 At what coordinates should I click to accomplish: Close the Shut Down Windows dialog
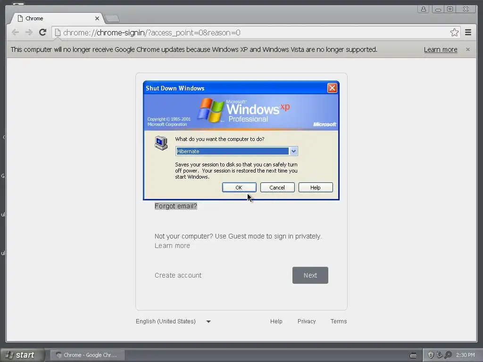(x=332, y=88)
